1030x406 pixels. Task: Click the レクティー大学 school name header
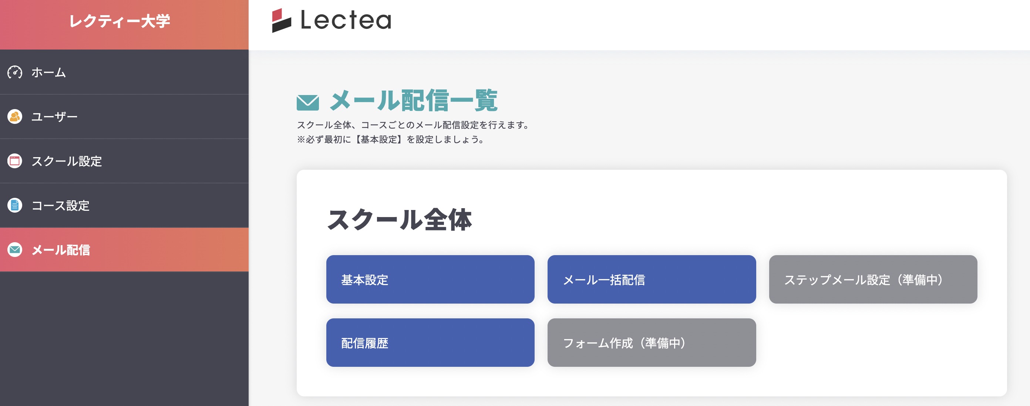pos(120,21)
